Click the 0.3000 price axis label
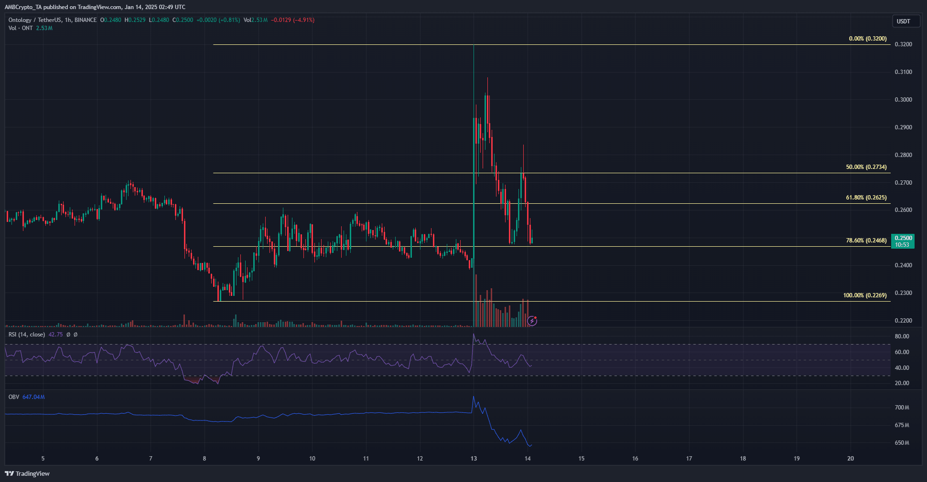This screenshot has width=927, height=482. 903,100
